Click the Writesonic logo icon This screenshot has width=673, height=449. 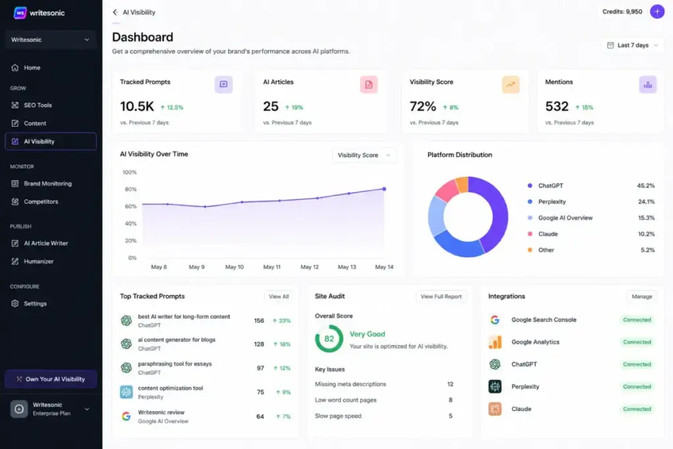click(20, 13)
